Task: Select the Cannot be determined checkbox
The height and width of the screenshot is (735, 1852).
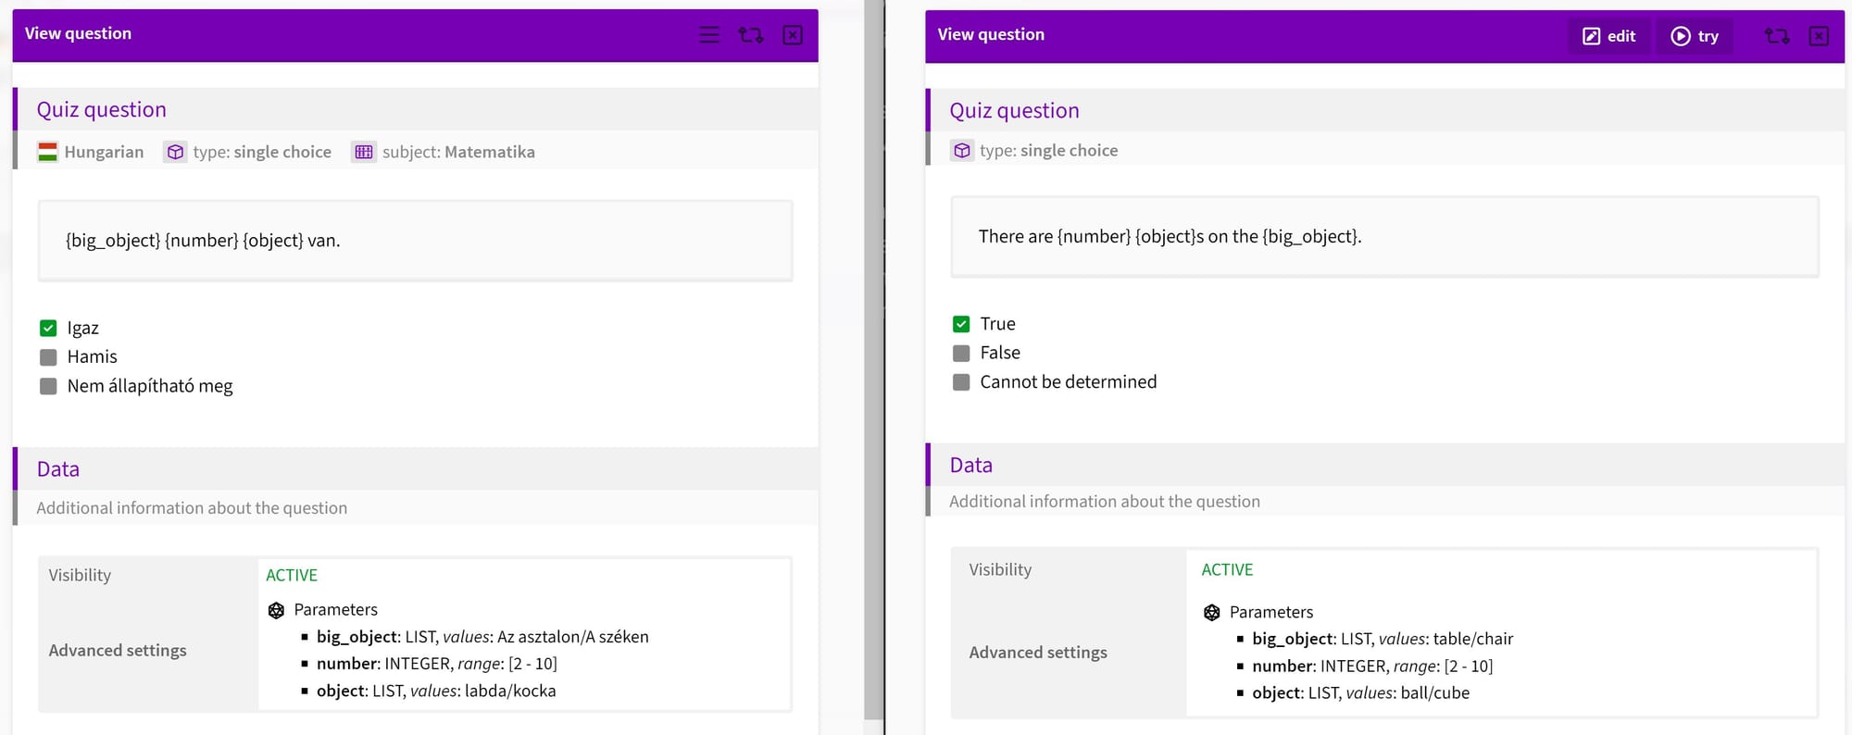Action: (x=961, y=382)
